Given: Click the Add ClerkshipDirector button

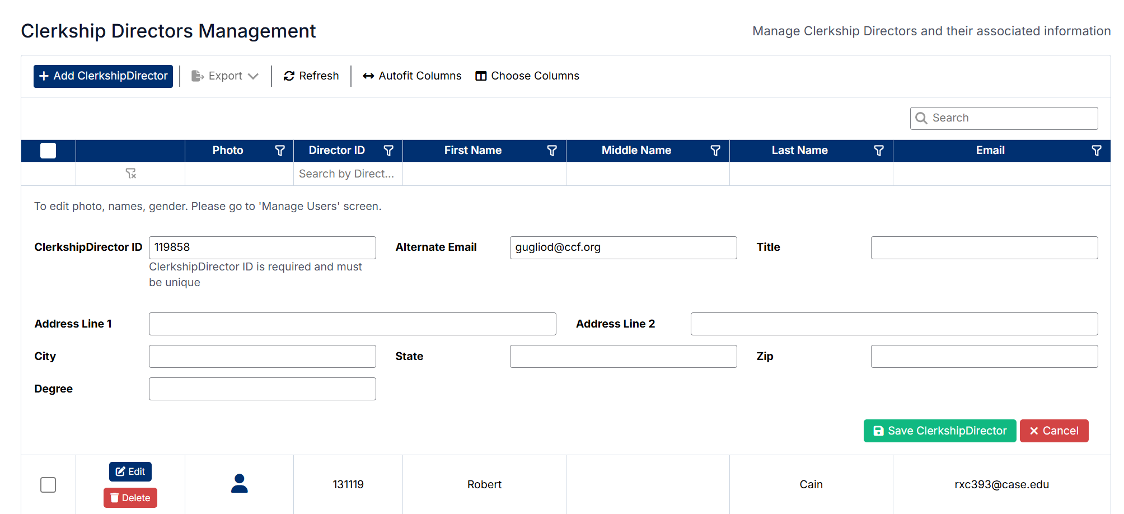Looking at the screenshot, I should 103,76.
